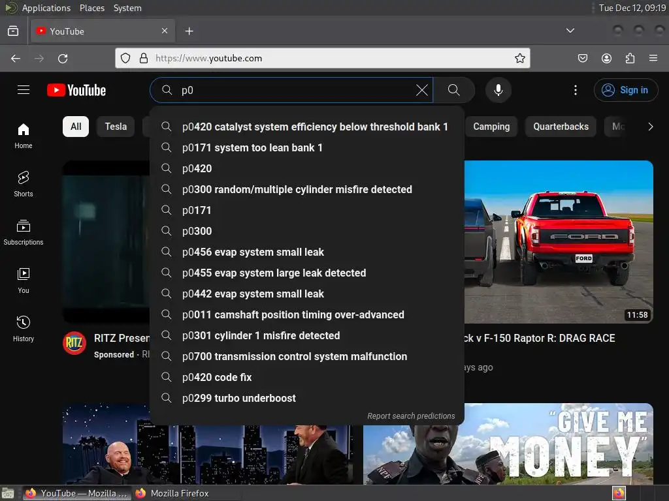Clear the search text with the X icon

coord(422,90)
